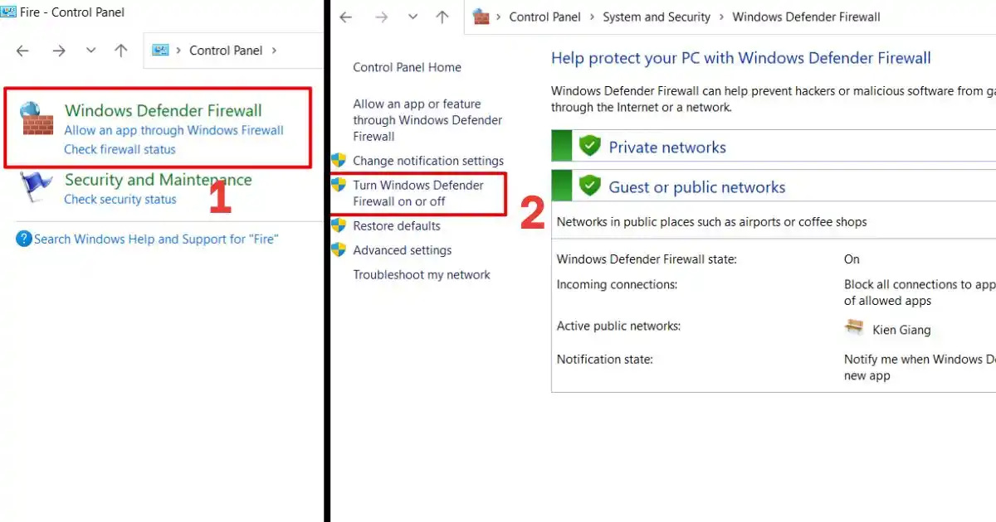Image resolution: width=996 pixels, height=522 pixels.
Task: Click the Up arrow in the Firewall window
Action: point(443,17)
